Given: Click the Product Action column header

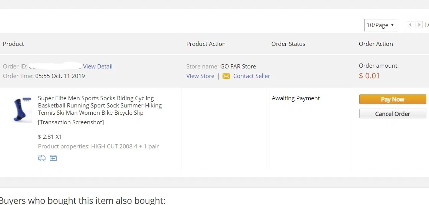Looking at the screenshot, I should (206, 44).
